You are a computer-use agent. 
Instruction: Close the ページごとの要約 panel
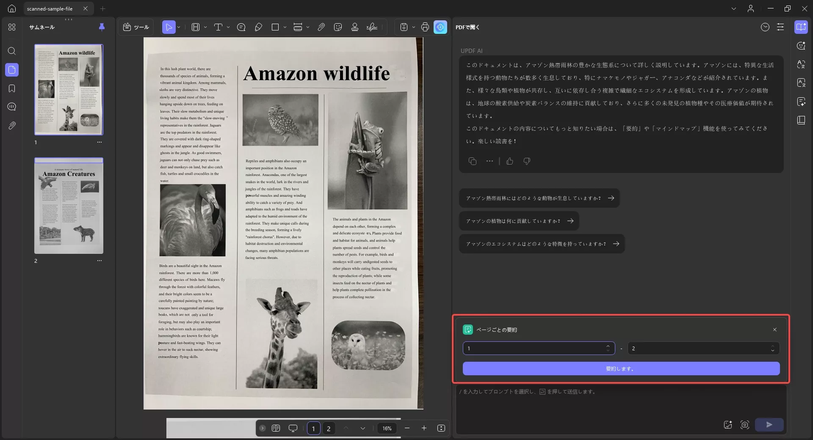pos(774,330)
